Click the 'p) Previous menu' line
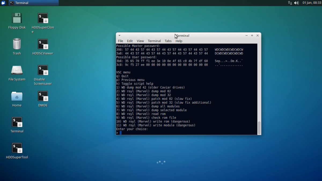322x181 pixels. [130, 80]
